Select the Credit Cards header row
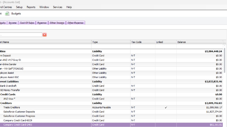Viewport: 227px width, 127px height. (111, 95)
